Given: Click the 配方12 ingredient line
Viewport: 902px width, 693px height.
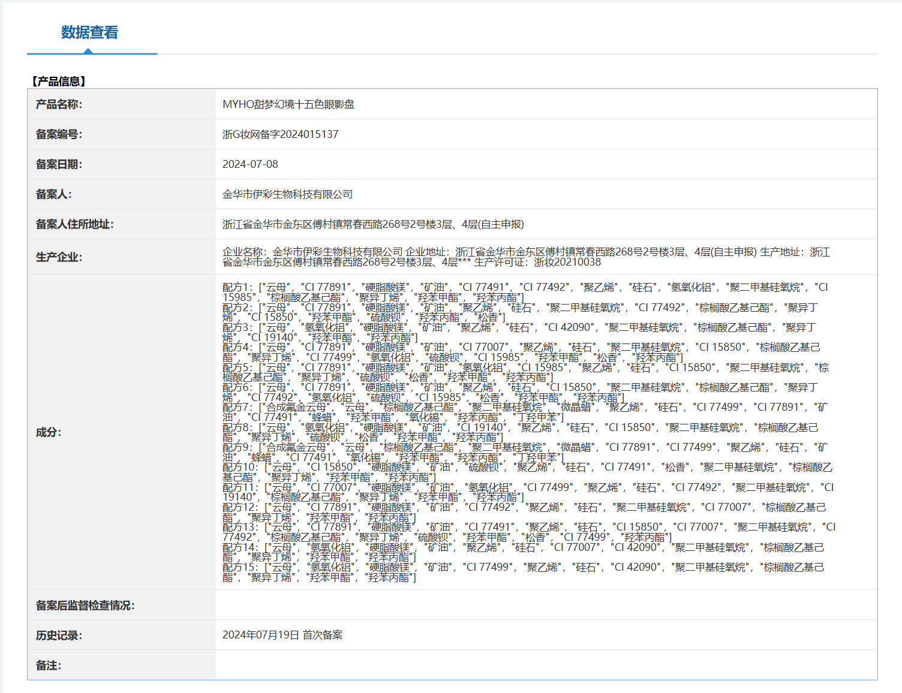Looking at the screenshot, I should pyautogui.click(x=524, y=513).
